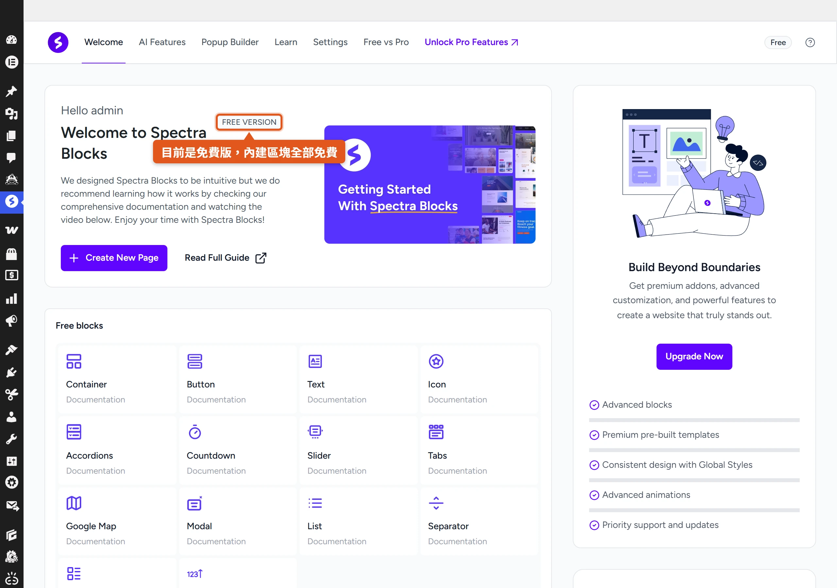The height and width of the screenshot is (588, 837).
Task: Click the Premium pre-built templates text
Action: coord(660,434)
